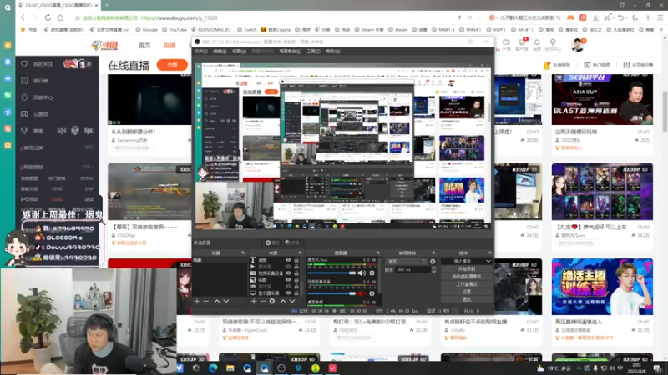Pop out the Sources dock icon
Image resolution: width=668 pixels, height=375 pixels.
click(x=300, y=252)
